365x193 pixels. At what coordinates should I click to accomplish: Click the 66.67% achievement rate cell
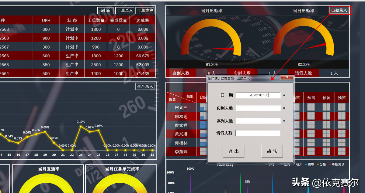(143, 56)
